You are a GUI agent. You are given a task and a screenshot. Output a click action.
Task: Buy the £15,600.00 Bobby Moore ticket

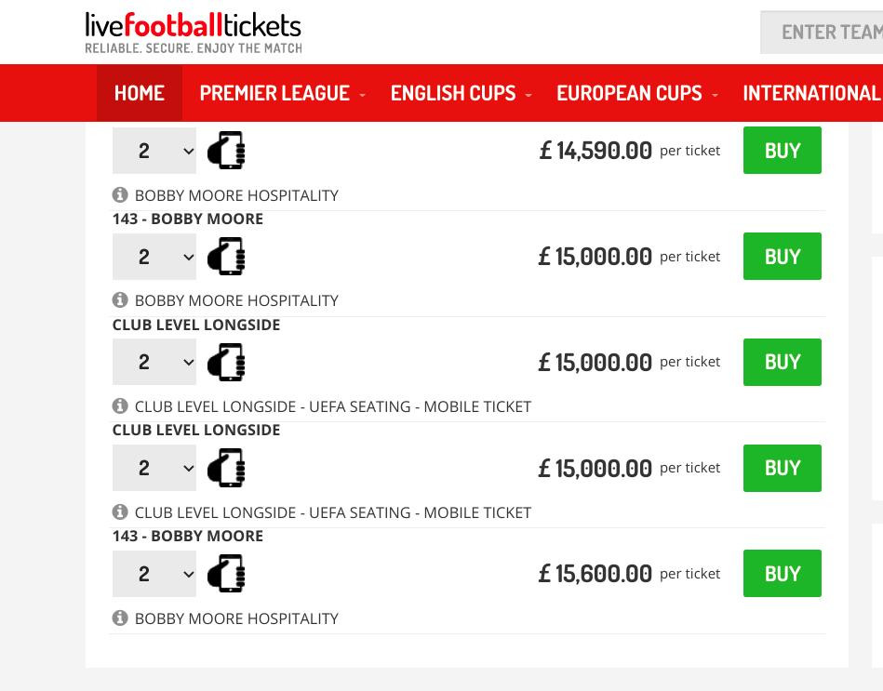782,574
